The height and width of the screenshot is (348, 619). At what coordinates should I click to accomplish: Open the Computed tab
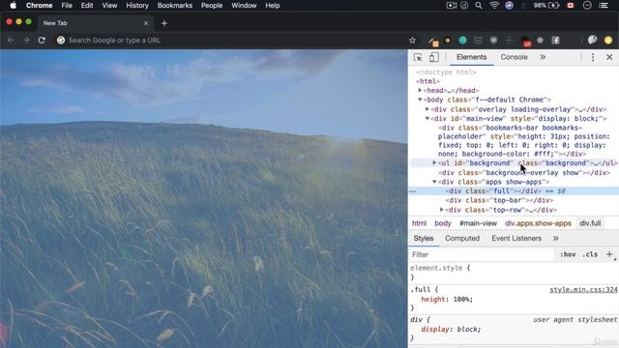pos(462,239)
